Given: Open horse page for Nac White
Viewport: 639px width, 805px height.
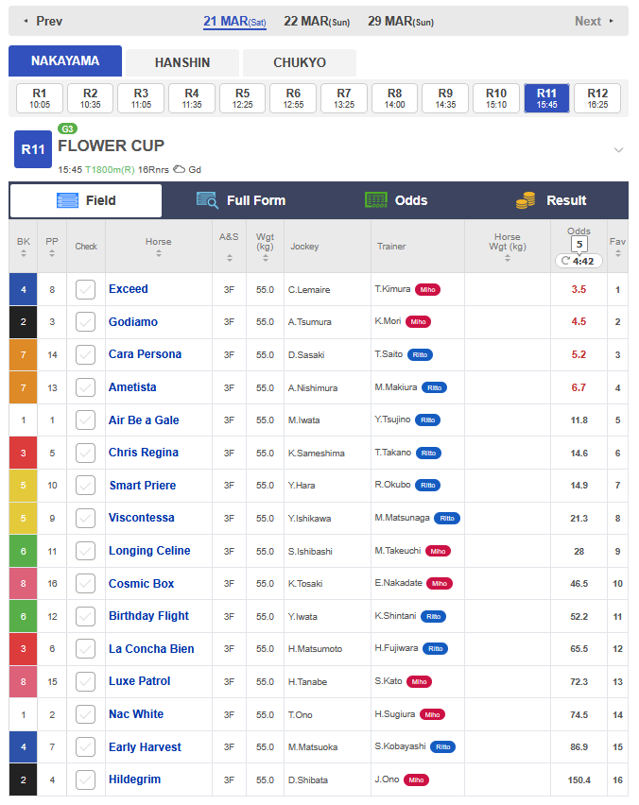Looking at the screenshot, I should click(136, 714).
